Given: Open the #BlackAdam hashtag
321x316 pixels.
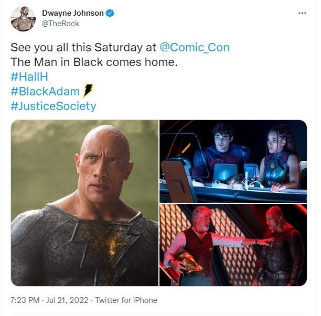Looking at the screenshot, I should click(x=45, y=91).
